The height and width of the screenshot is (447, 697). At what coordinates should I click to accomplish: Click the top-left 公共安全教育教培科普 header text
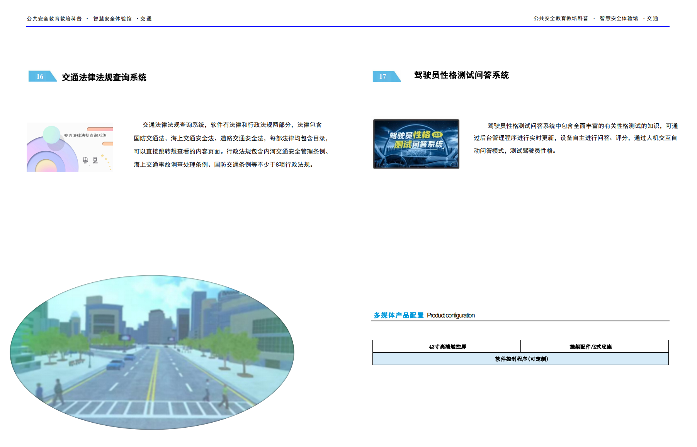[54, 19]
